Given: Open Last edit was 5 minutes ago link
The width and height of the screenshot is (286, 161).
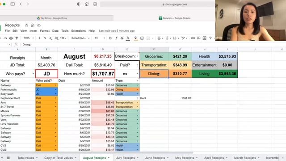Looking at the screenshot, I should (x=117, y=31).
